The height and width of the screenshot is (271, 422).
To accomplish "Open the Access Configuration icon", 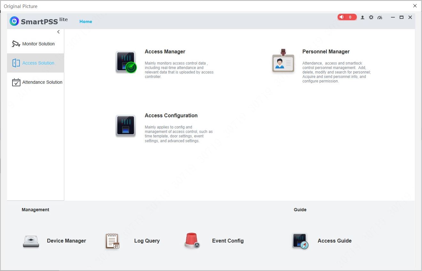I will click(x=126, y=126).
